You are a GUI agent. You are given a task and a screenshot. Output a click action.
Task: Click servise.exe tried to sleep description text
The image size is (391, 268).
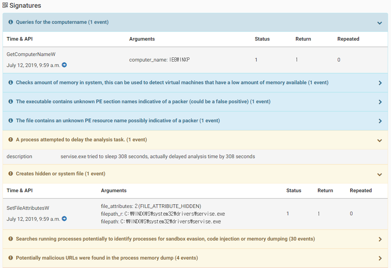(158, 156)
